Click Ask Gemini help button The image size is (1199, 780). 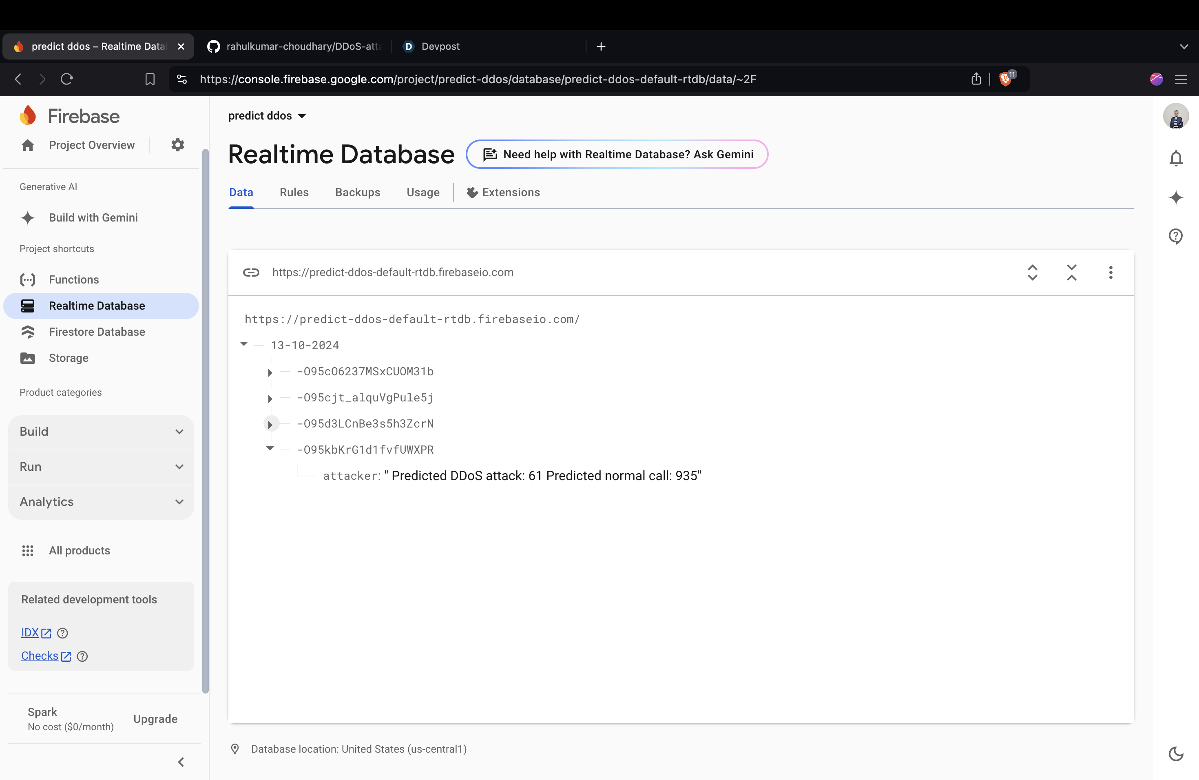tap(617, 154)
